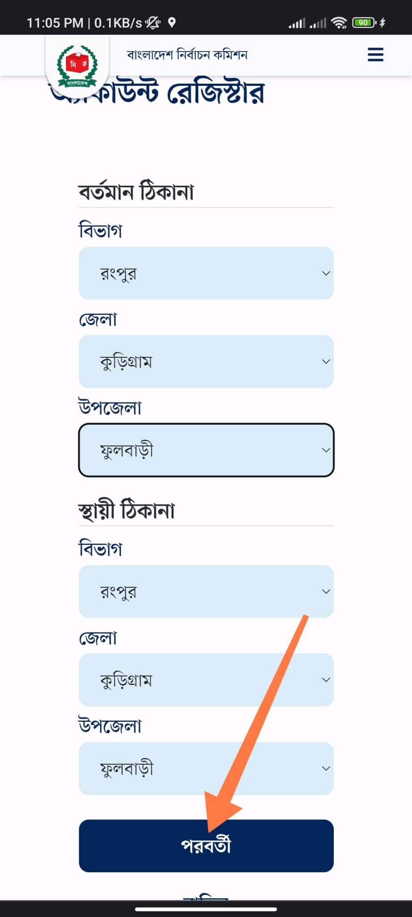Open the জেলা dropdown showing কুড়িগ্রাম
Viewport: 412px width, 917px height.
coord(206,361)
